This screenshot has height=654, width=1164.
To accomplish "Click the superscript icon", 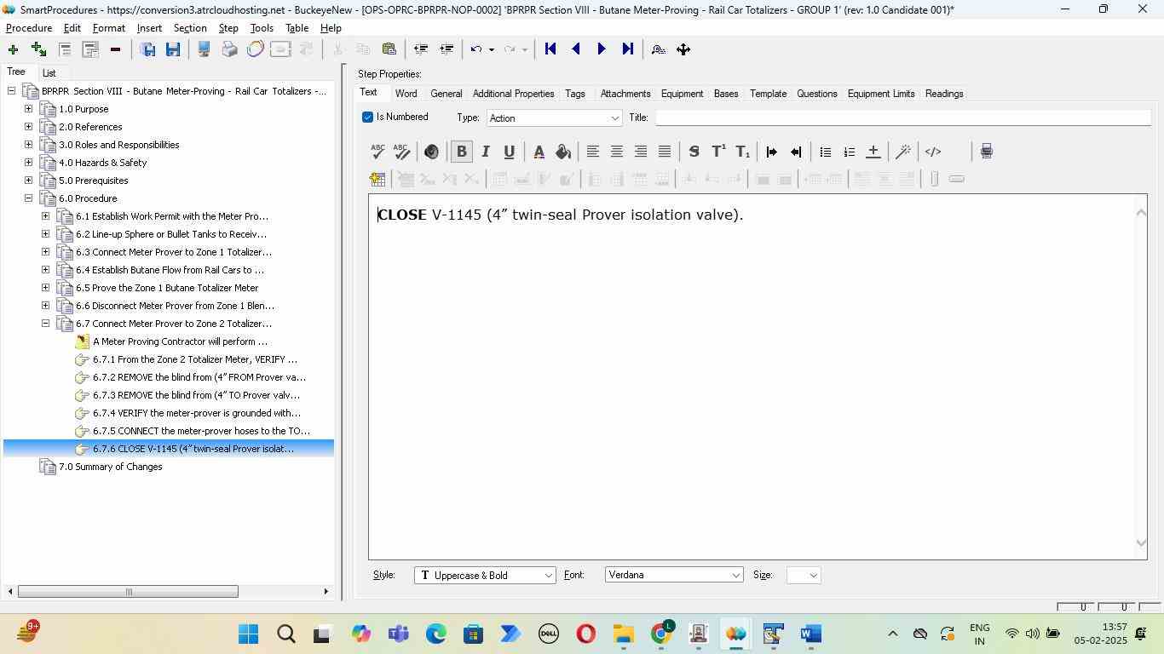I will [x=718, y=152].
